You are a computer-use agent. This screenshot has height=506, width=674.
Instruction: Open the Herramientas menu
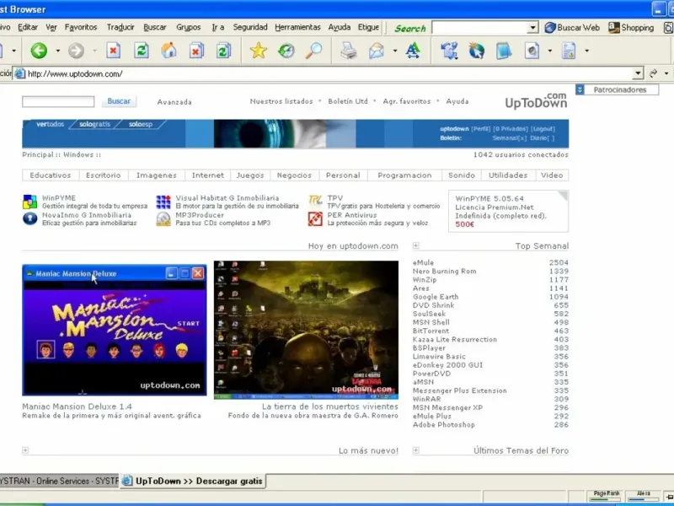pyautogui.click(x=297, y=27)
